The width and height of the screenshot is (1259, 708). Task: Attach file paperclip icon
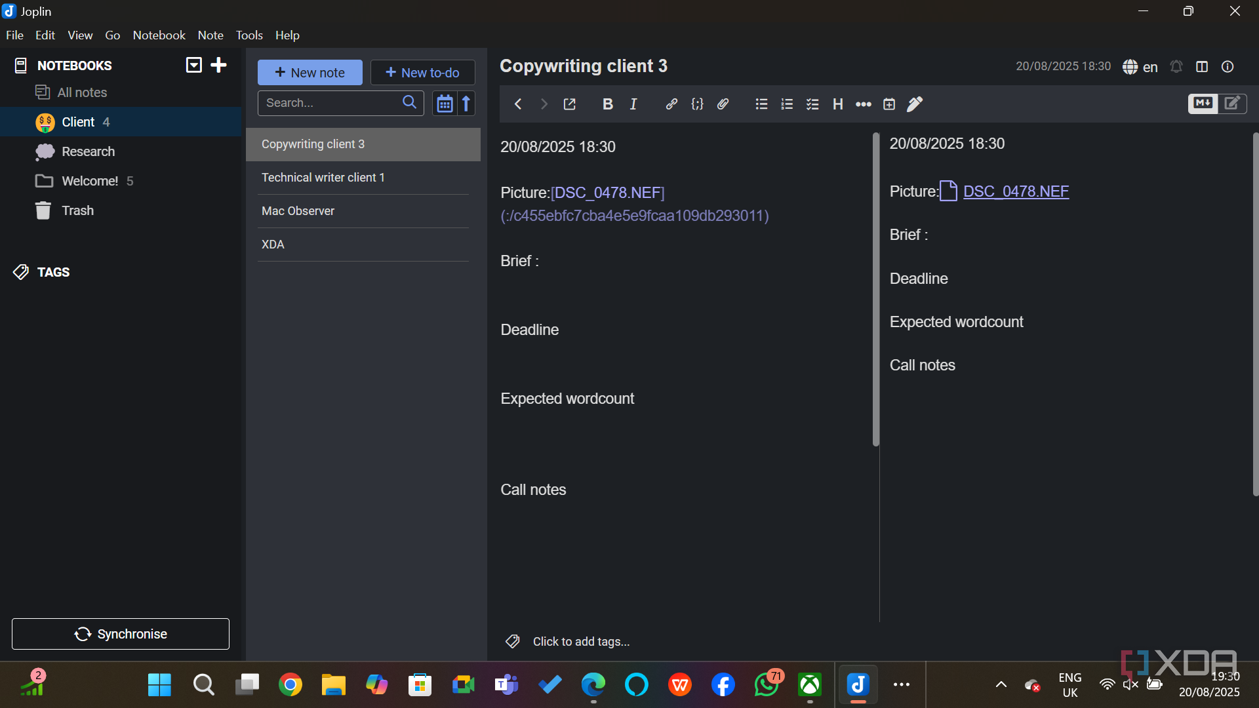coord(723,104)
